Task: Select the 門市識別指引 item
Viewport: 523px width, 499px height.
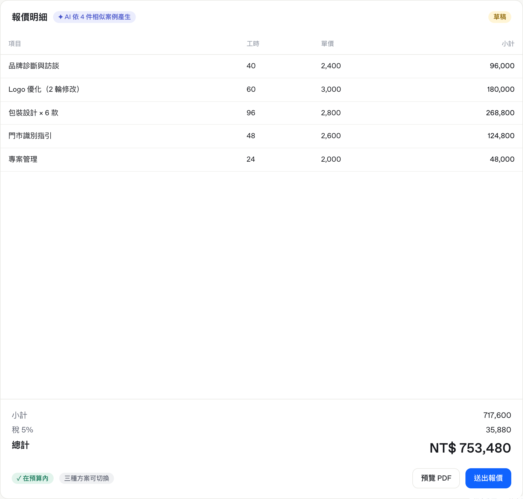Action: pos(30,136)
